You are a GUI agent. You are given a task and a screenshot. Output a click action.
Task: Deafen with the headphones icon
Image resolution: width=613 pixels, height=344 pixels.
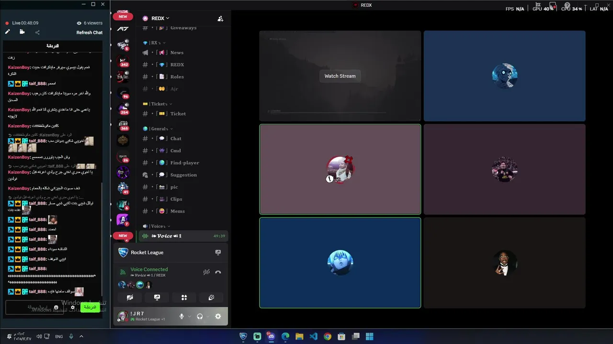[x=200, y=316]
